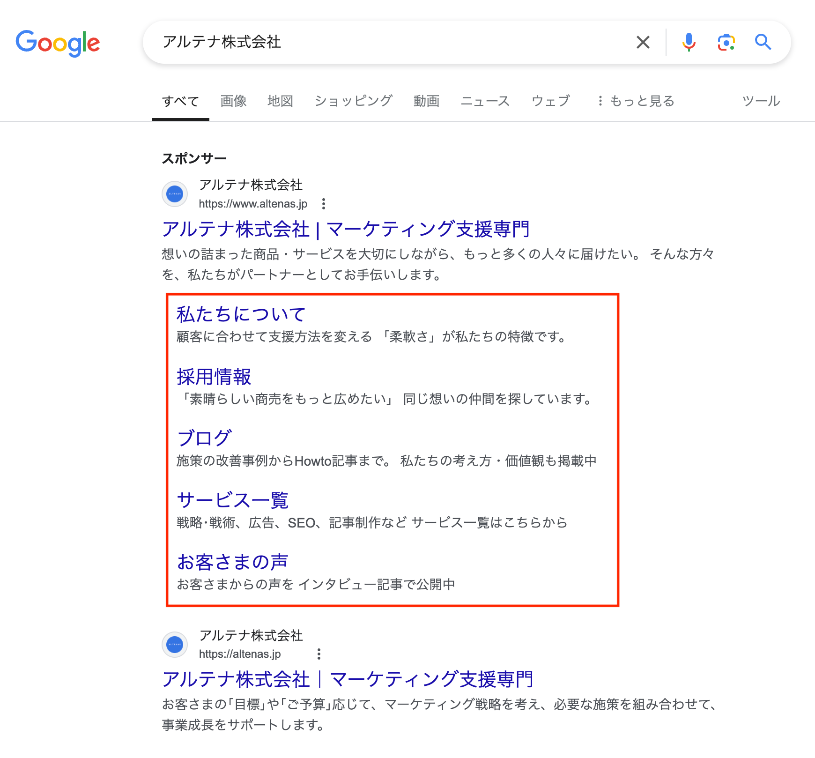Open the 採用情報 sitelink
The image size is (815, 758).
tap(214, 377)
